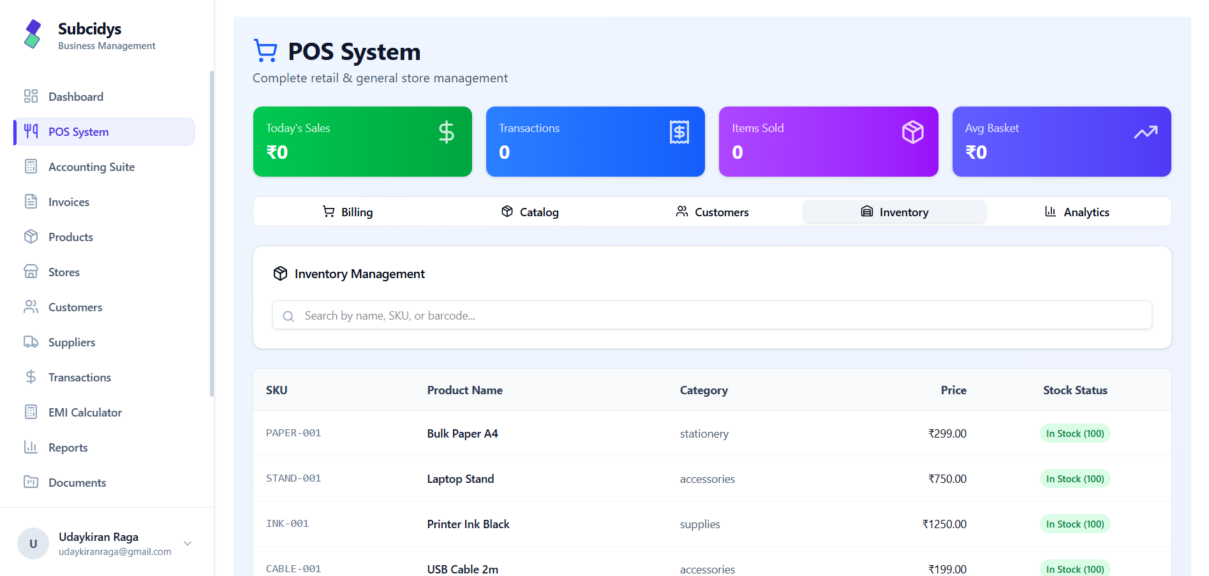Click the Customers people icon in sidebar
Viewport: 1209px width, 576px height.
coord(31,307)
